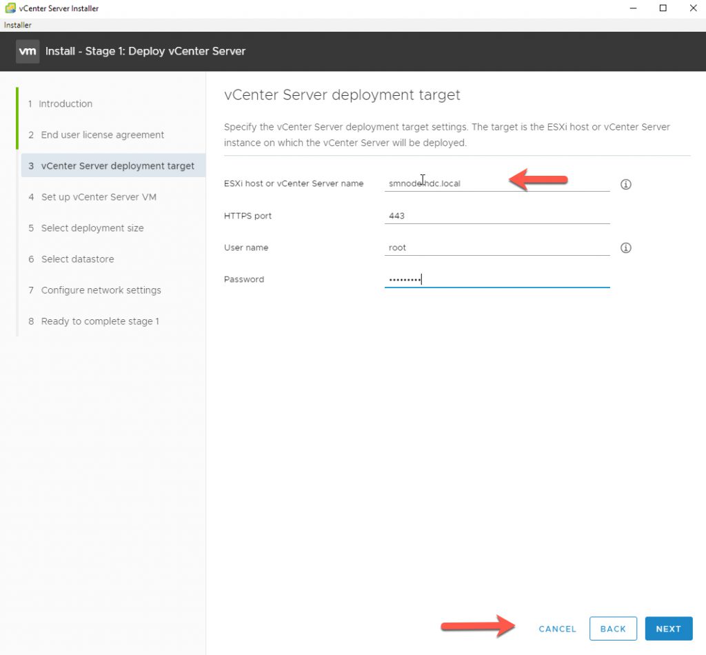The width and height of the screenshot is (706, 655).
Task: Click the CANCEL button
Action: (557, 629)
